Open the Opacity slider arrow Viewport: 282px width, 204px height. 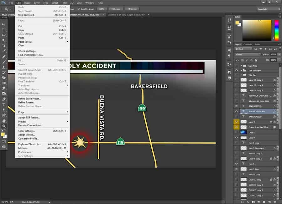(279, 54)
